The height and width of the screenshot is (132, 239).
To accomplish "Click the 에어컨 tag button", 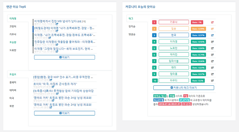I will click(x=174, y=55).
